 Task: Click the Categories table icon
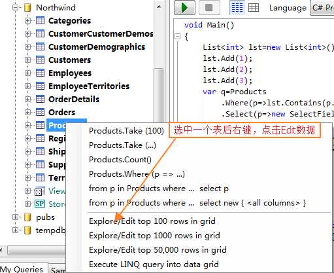click(40, 20)
